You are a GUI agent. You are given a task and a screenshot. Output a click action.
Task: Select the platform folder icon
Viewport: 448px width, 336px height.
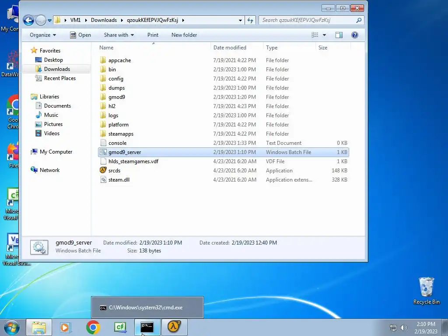(x=103, y=124)
